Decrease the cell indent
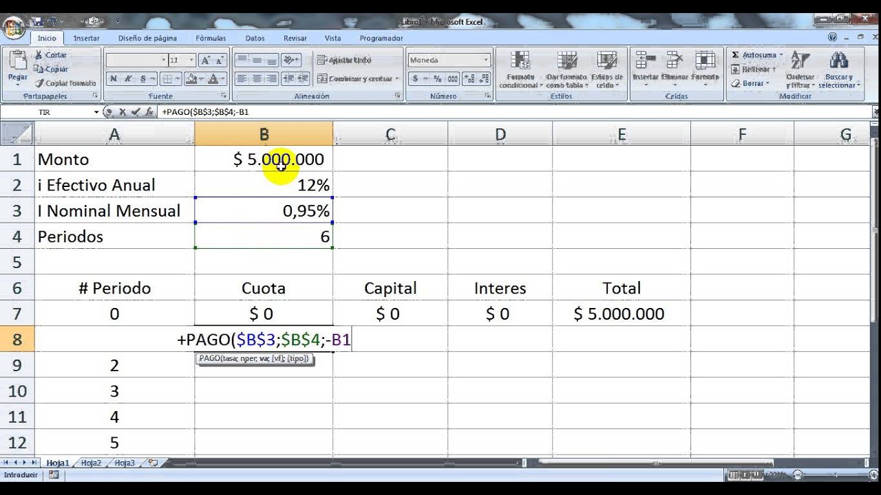 pyautogui.click(x=289, y=78)
